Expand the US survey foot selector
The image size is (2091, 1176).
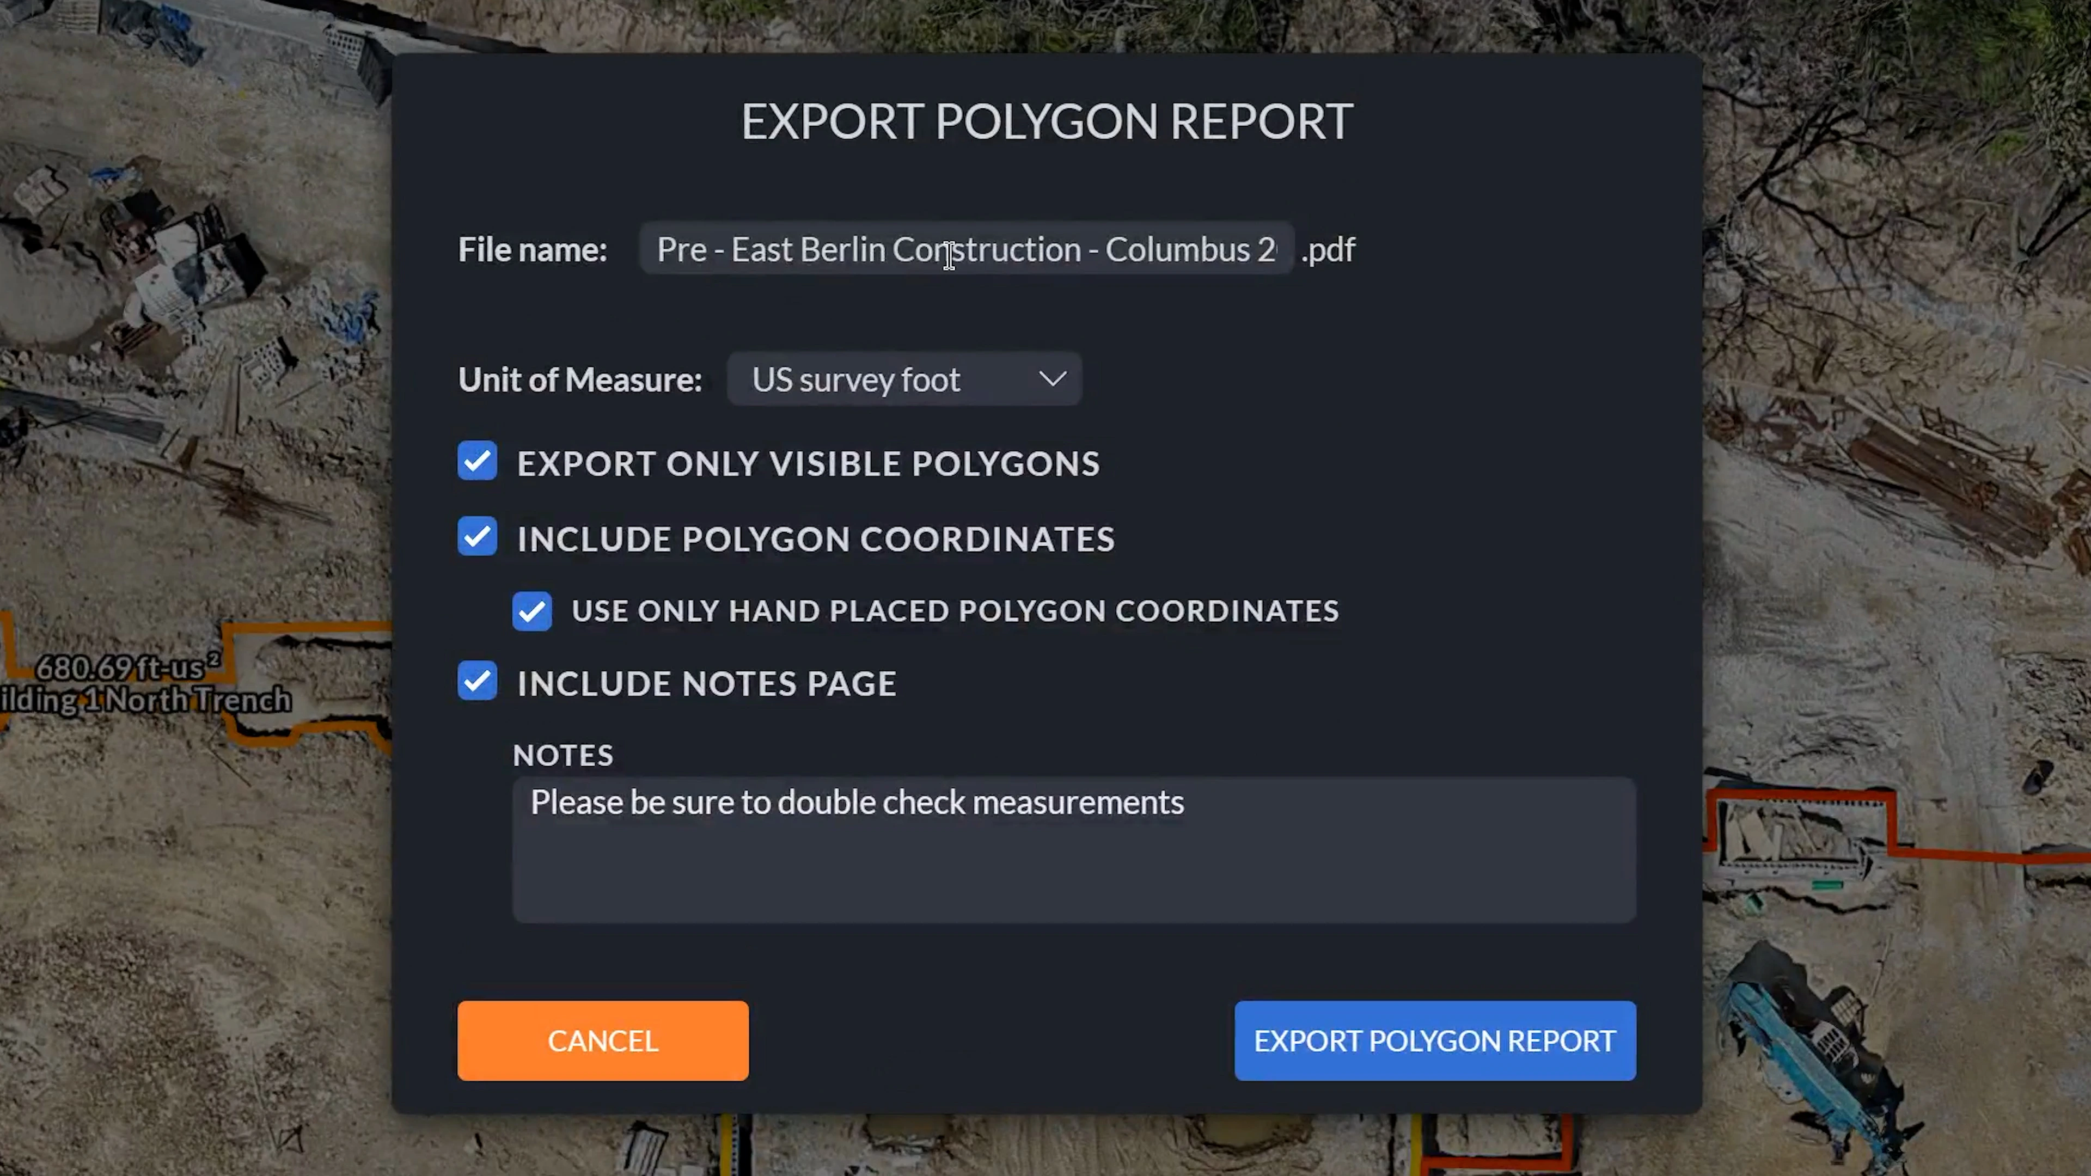click(903, 379)
